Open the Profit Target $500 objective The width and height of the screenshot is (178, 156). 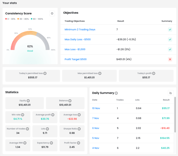point(75,59)
